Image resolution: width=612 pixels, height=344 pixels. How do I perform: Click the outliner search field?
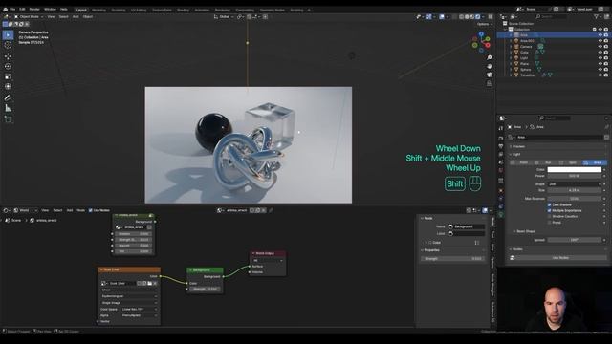point(551,17)
